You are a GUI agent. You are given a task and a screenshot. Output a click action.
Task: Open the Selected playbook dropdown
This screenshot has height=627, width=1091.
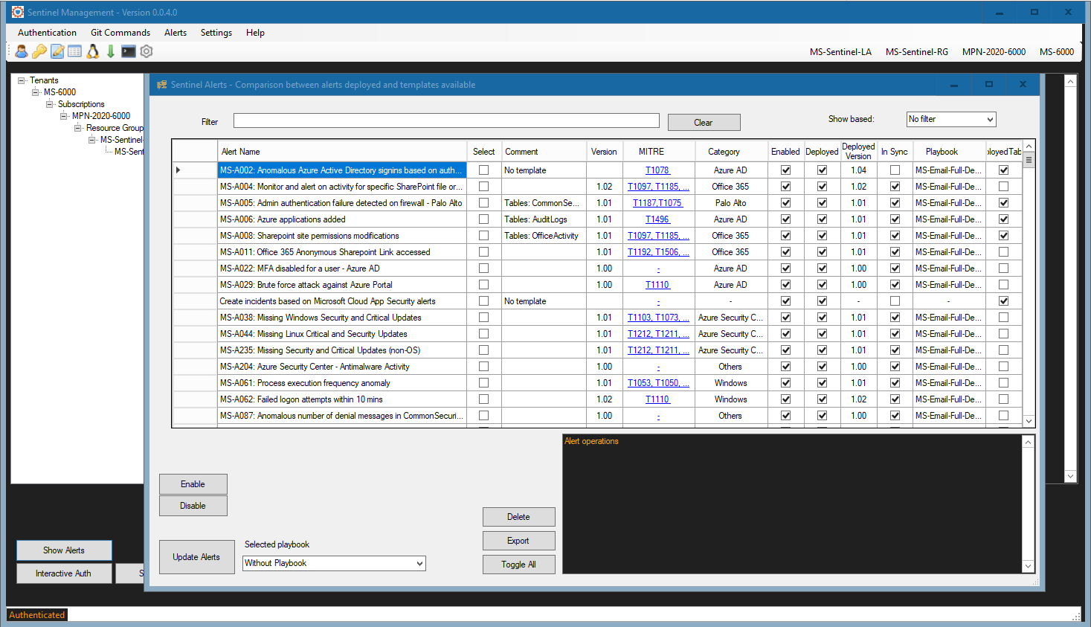(x=419, y=563)
